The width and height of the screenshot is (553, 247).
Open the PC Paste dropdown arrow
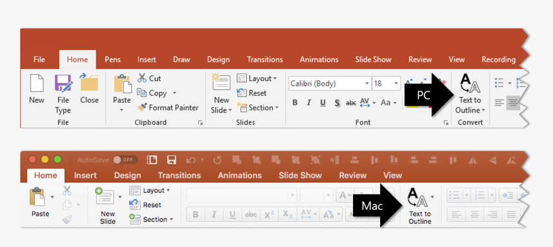122,110
